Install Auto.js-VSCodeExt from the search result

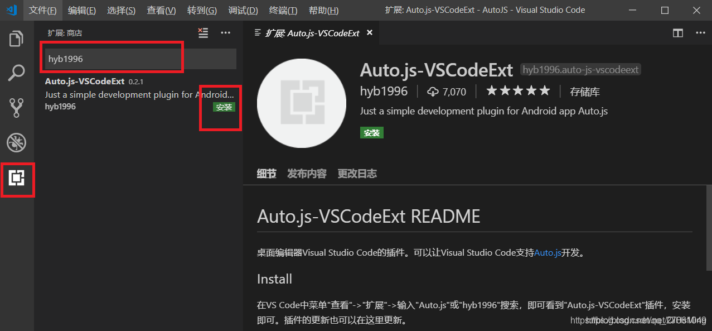224,107
